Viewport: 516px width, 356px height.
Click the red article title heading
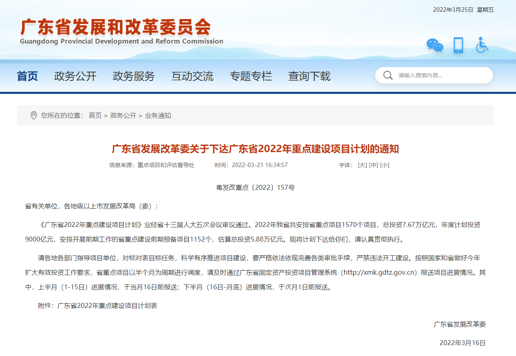tap(255, 149)
